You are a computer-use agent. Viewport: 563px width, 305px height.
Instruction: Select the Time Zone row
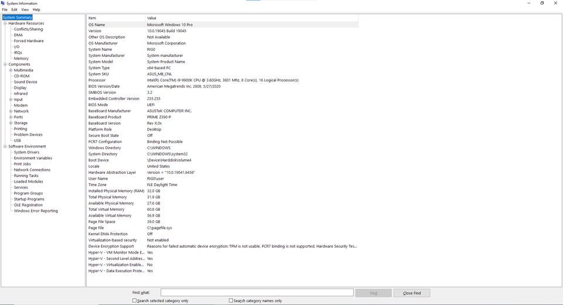point(223,185)
